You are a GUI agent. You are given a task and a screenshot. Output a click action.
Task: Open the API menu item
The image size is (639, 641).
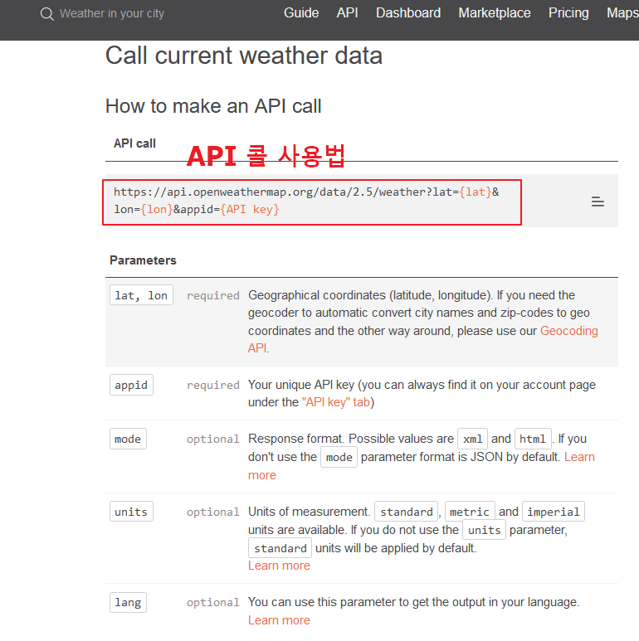tap(348, 13)
